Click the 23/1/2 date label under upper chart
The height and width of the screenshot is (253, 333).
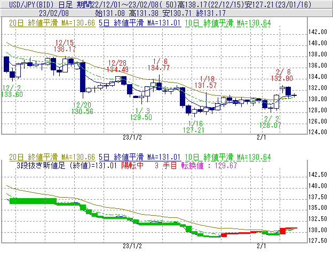[132, 137]
